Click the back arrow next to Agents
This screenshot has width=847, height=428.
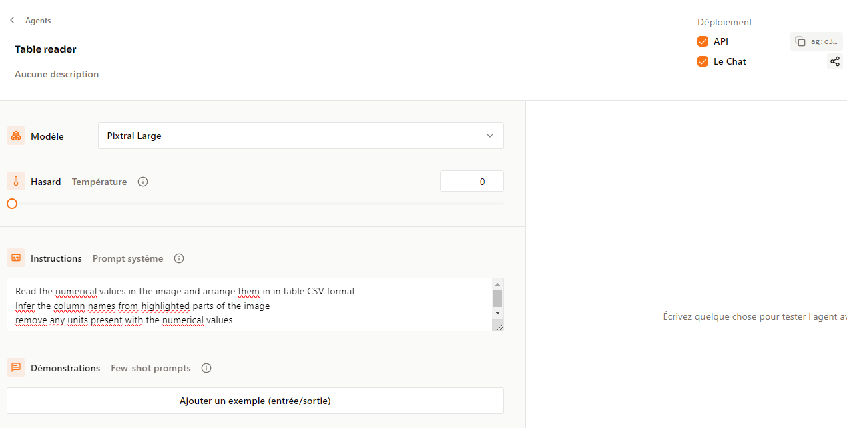12,21
